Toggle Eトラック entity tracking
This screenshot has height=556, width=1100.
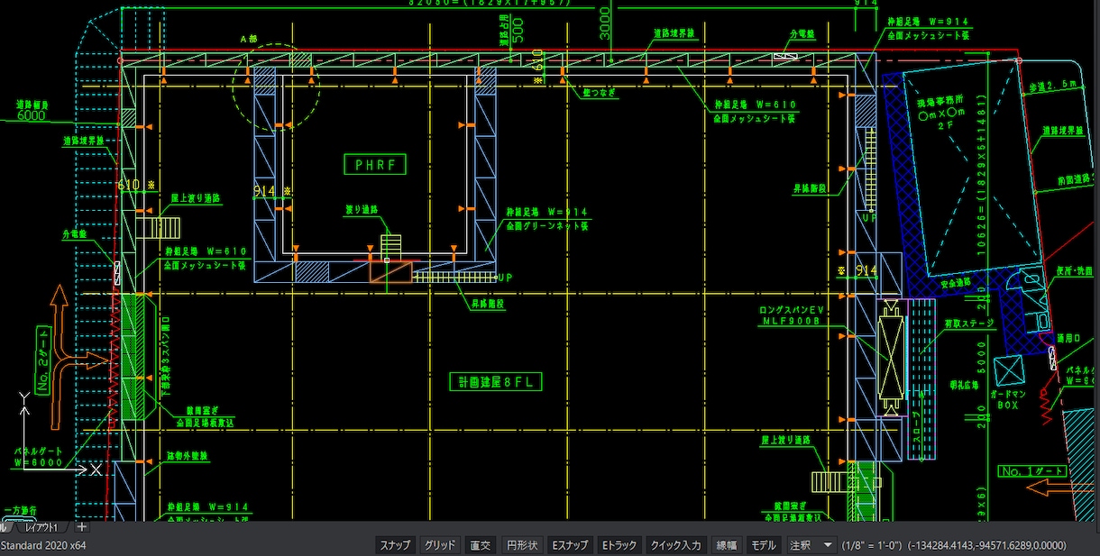pyautogui.click(x=619, y=545)
